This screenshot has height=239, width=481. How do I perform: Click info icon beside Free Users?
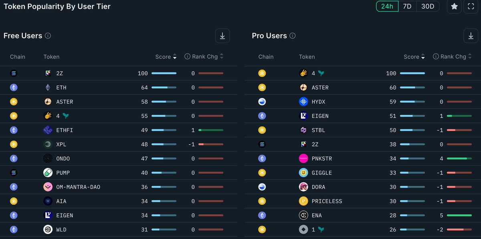click(x=48, y=36)
